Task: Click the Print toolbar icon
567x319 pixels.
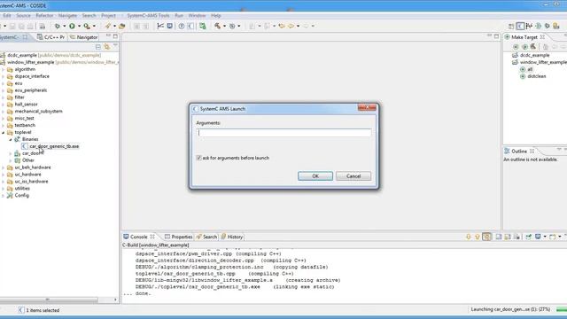Action: [x=43, y=26]
